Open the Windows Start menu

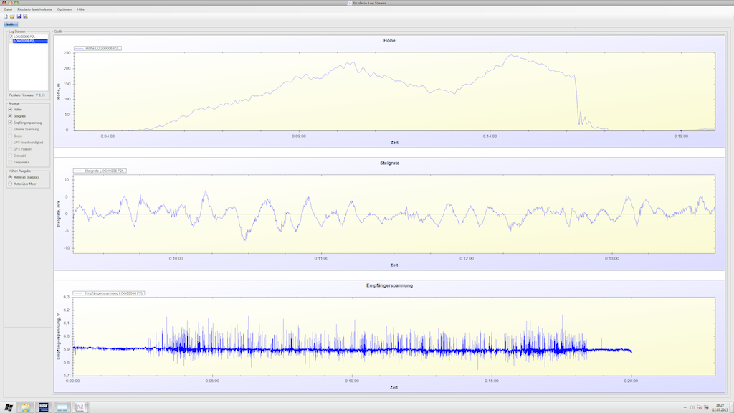tap(8, 407)
